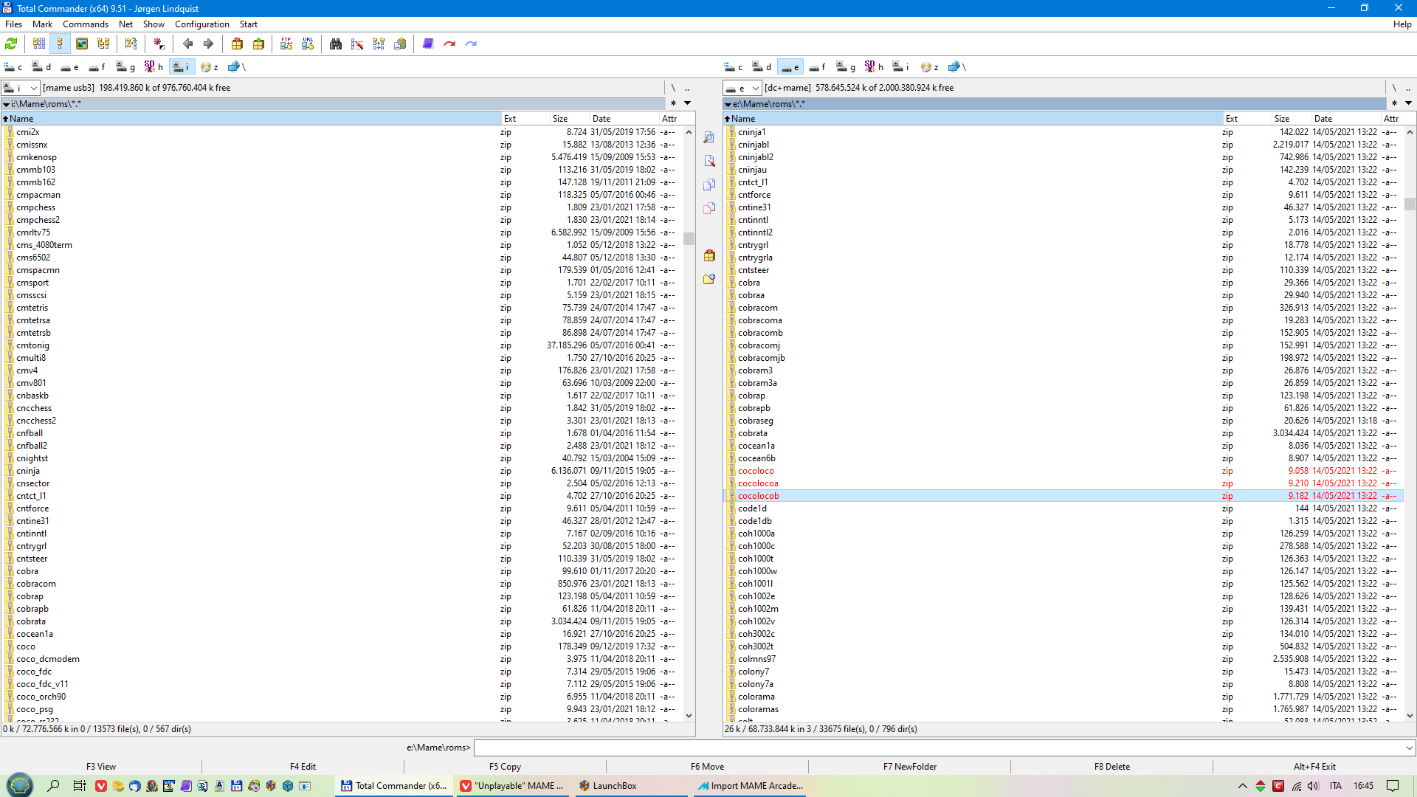This screenshot has width=1417, height=797.
Task: Select drive c in left drive bar
Action: 13,66
